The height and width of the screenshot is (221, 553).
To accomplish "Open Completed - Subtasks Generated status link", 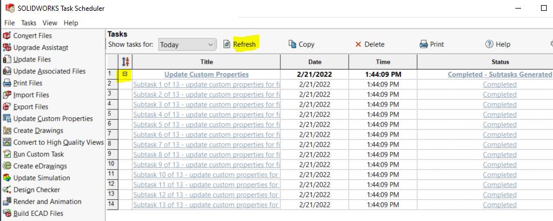I will point(500,75).
